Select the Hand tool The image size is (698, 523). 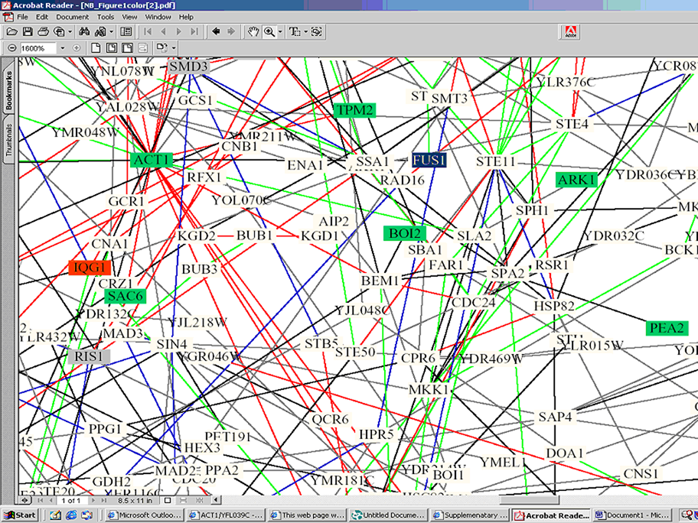click(x=253, y=32)
